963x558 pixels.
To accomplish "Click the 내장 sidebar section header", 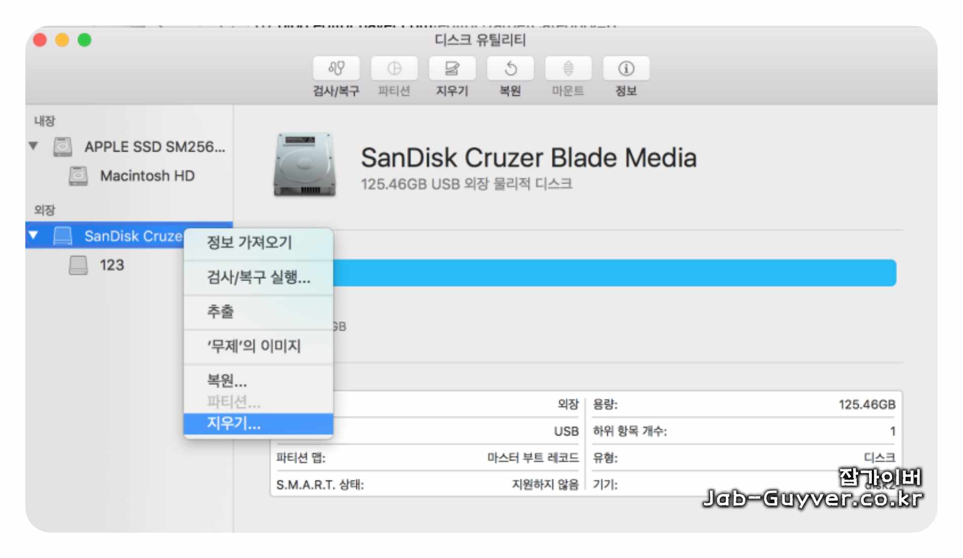I will coord(45,121).
